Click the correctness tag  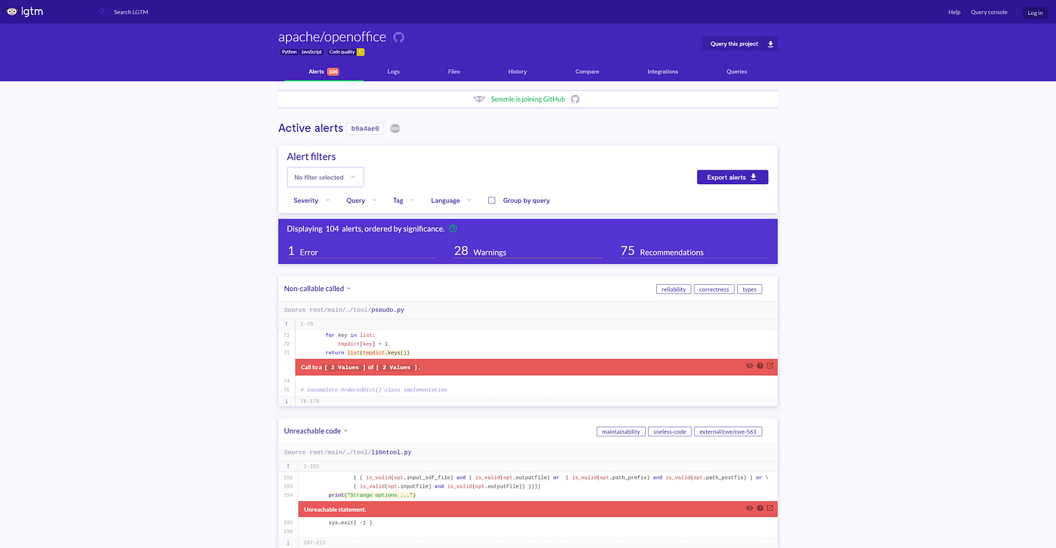coord(713,289)
